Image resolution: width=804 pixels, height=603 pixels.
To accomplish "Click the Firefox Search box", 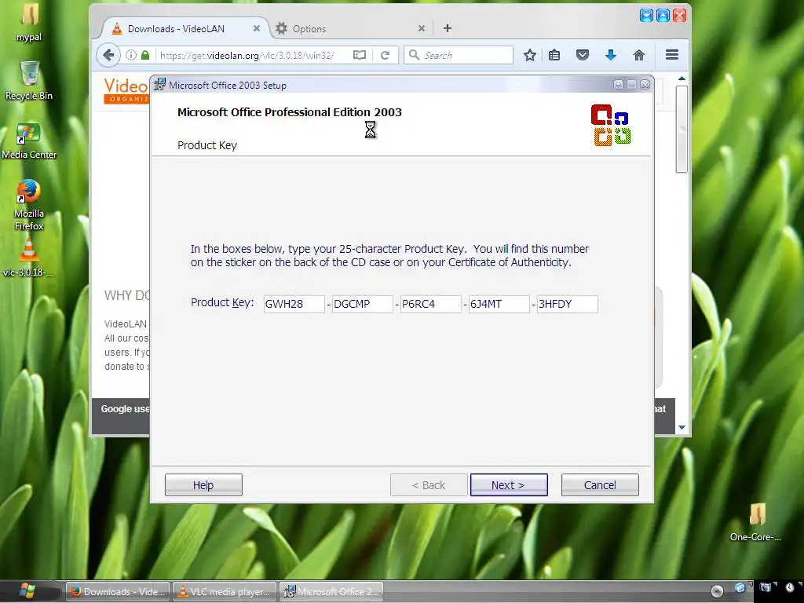I will point(459,55).
